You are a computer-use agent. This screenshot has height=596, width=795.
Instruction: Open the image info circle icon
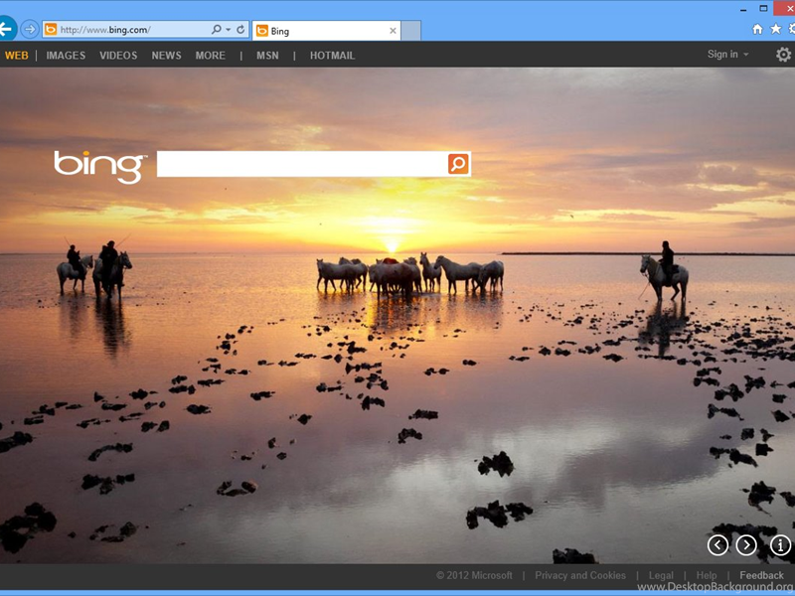pyautogui.click(x=781, y=544)
